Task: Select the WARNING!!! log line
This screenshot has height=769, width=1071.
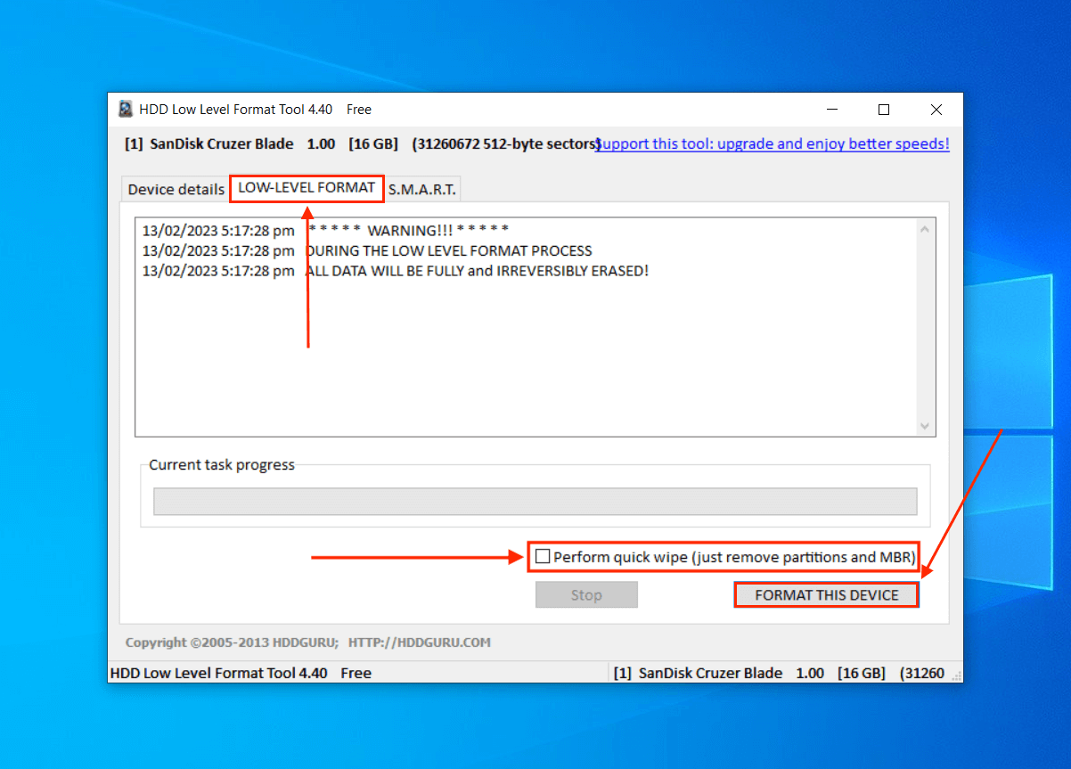Action: tap(325, 231)
